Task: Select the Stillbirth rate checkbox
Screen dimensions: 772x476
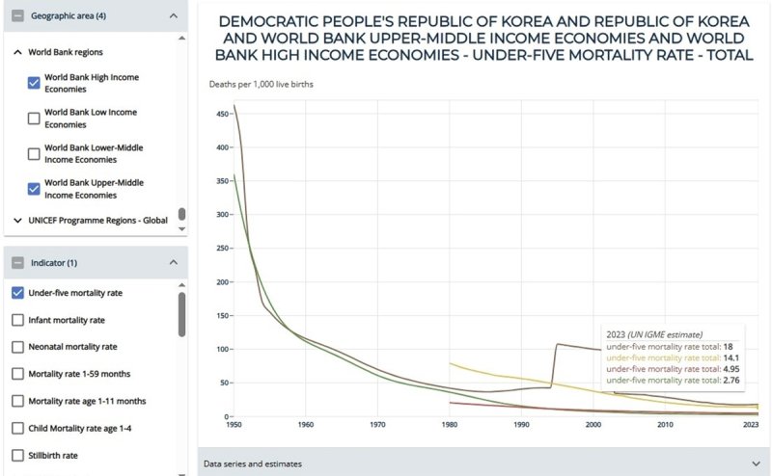Action: tap(17, 455)
